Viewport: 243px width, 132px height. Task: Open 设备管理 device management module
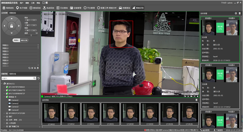coord(75,8)
